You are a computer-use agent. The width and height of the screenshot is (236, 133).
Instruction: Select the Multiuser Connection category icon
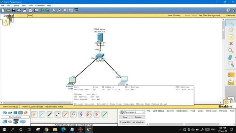coord(23,122)
